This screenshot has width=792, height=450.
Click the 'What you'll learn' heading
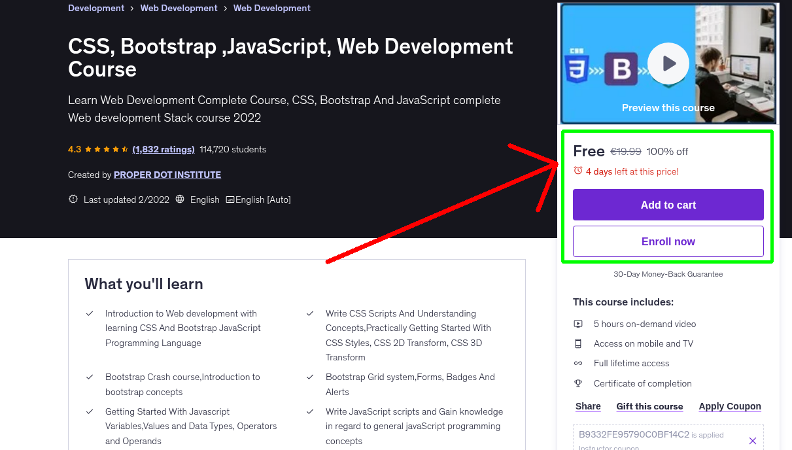coord(144,284)
